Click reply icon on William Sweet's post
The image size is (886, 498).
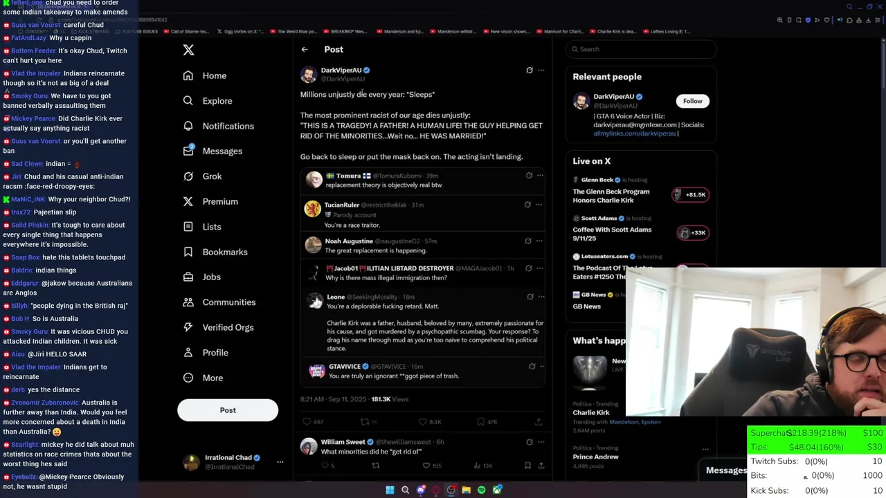tap(325, 465)
